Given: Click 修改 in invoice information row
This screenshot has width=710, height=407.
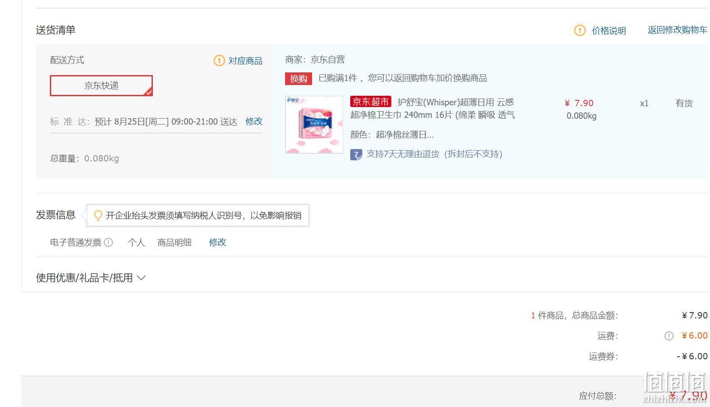Looking at the screenshot, I should pos(218,242).
